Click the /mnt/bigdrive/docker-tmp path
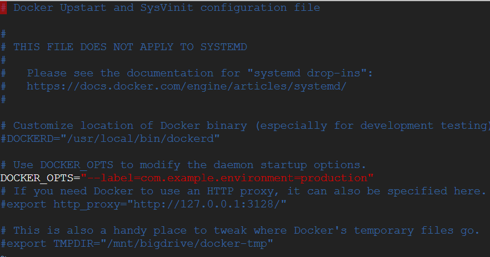This screenshot has height=257, width=490. (187, 243)
